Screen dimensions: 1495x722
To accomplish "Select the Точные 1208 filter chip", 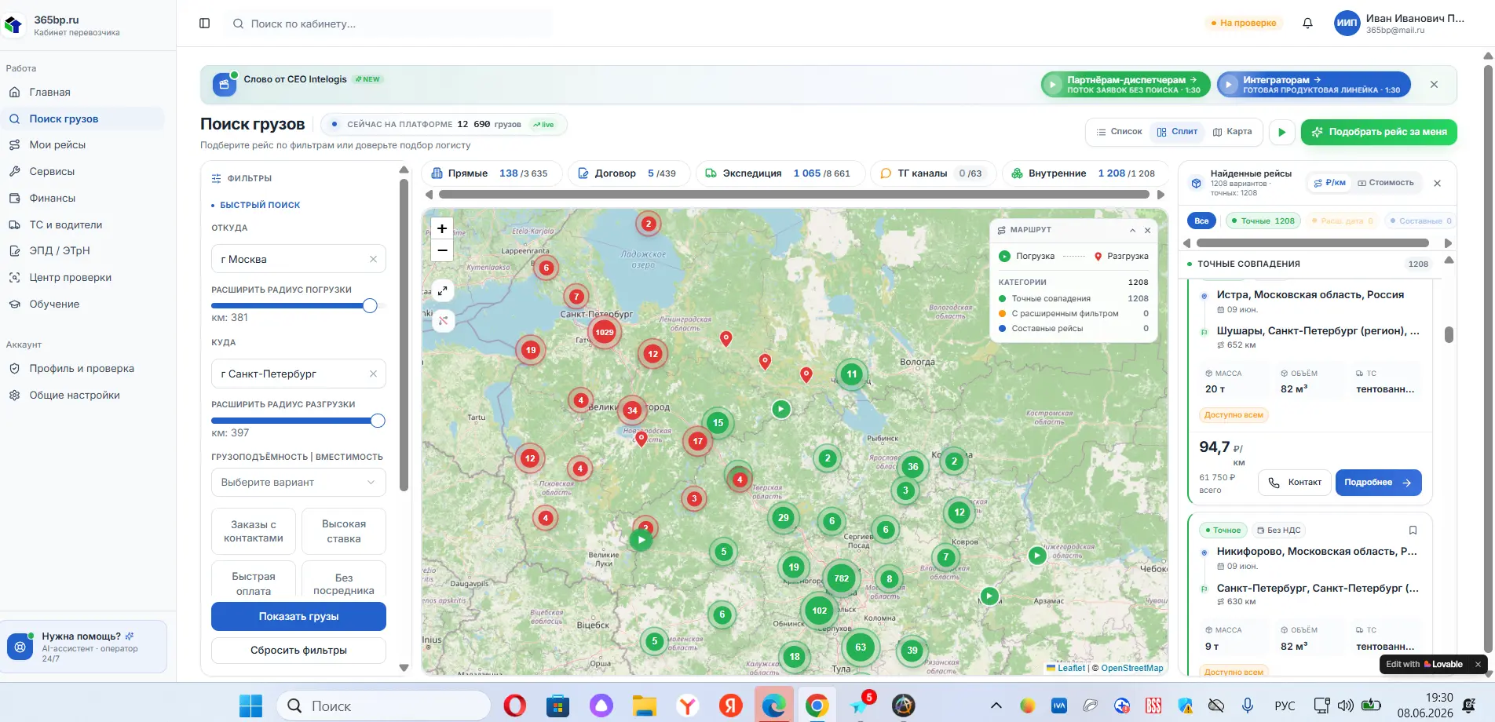I will [1263, 221].
